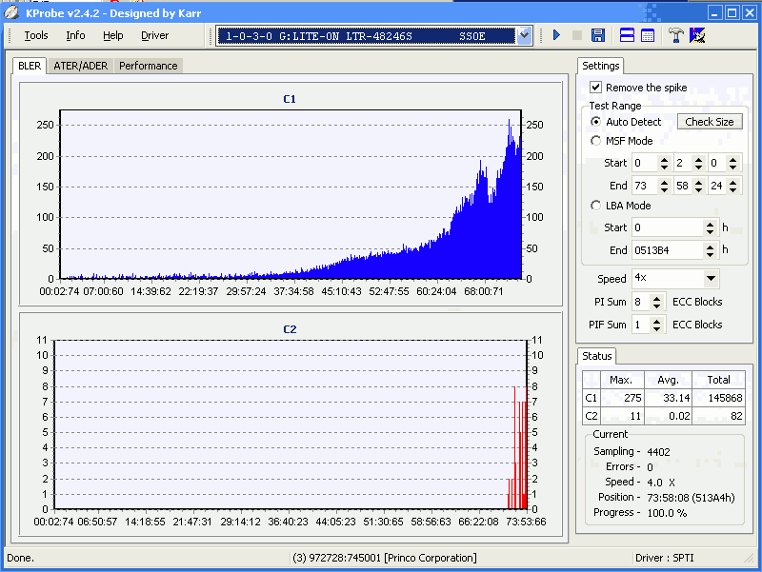Viewport: 762px width, 572px height.
Task: Switch to the ATER/ADER tab
Action: [80, 66]
